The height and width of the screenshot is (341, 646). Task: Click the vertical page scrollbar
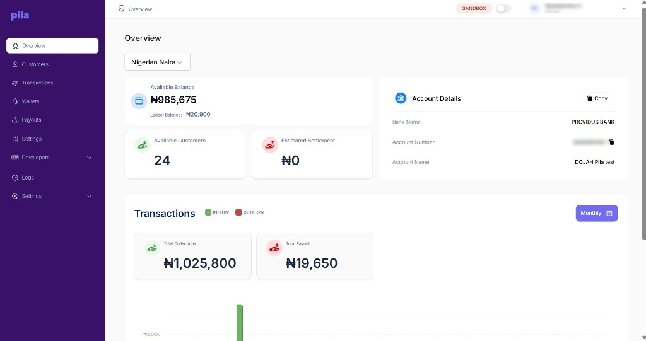tap(644, 124)
